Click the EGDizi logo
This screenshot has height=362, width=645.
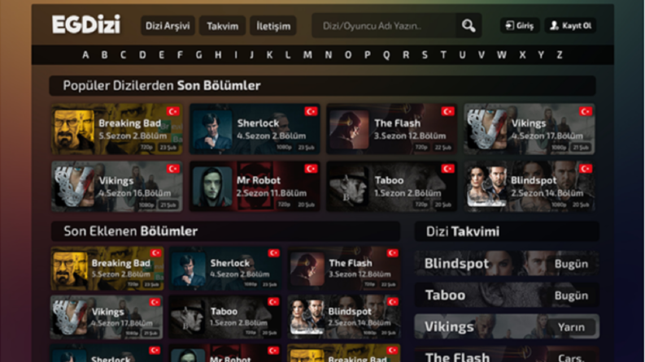click(86, 24)
